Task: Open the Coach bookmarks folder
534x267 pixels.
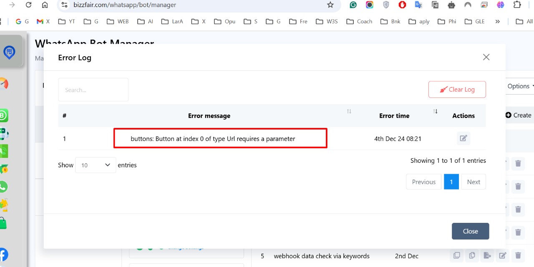Action: tap(360, 21)
